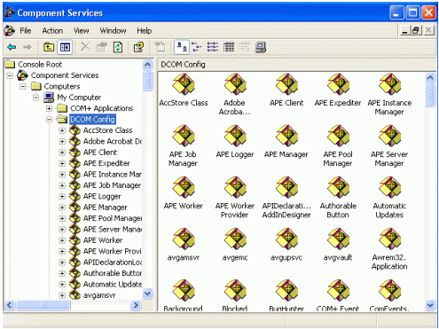Click tree pane horizontal scroll right arrow

point(136,305)
